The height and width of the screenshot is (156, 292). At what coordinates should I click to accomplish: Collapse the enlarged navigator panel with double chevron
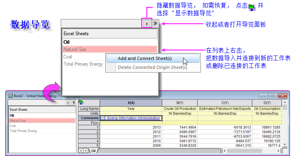coord(155,24)
